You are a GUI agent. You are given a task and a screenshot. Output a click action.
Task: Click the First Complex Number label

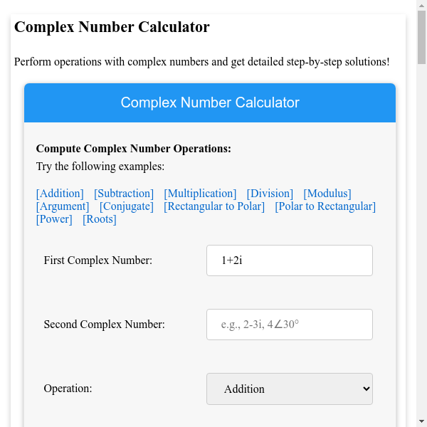98,260
